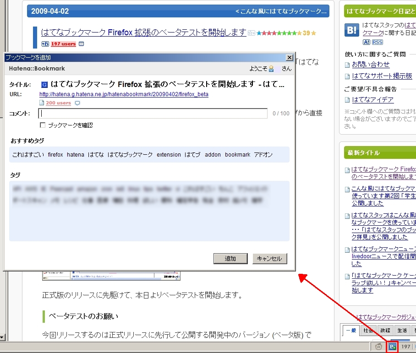Image resolution: width=416 pixels, height=353 pixels.
Task: Click the B bookmark icon left of 197 users
Action: click(45, 44)
